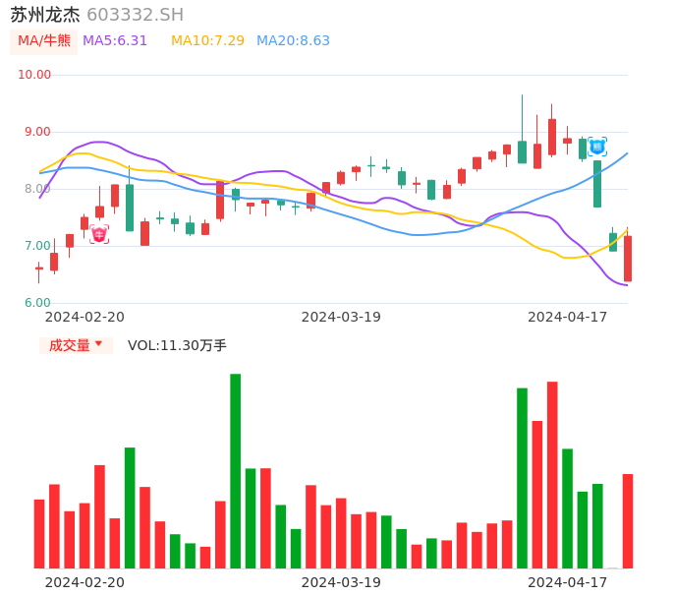
Task: Click the 成交量 volume indicator label
Action: click(x=69, y=345)
